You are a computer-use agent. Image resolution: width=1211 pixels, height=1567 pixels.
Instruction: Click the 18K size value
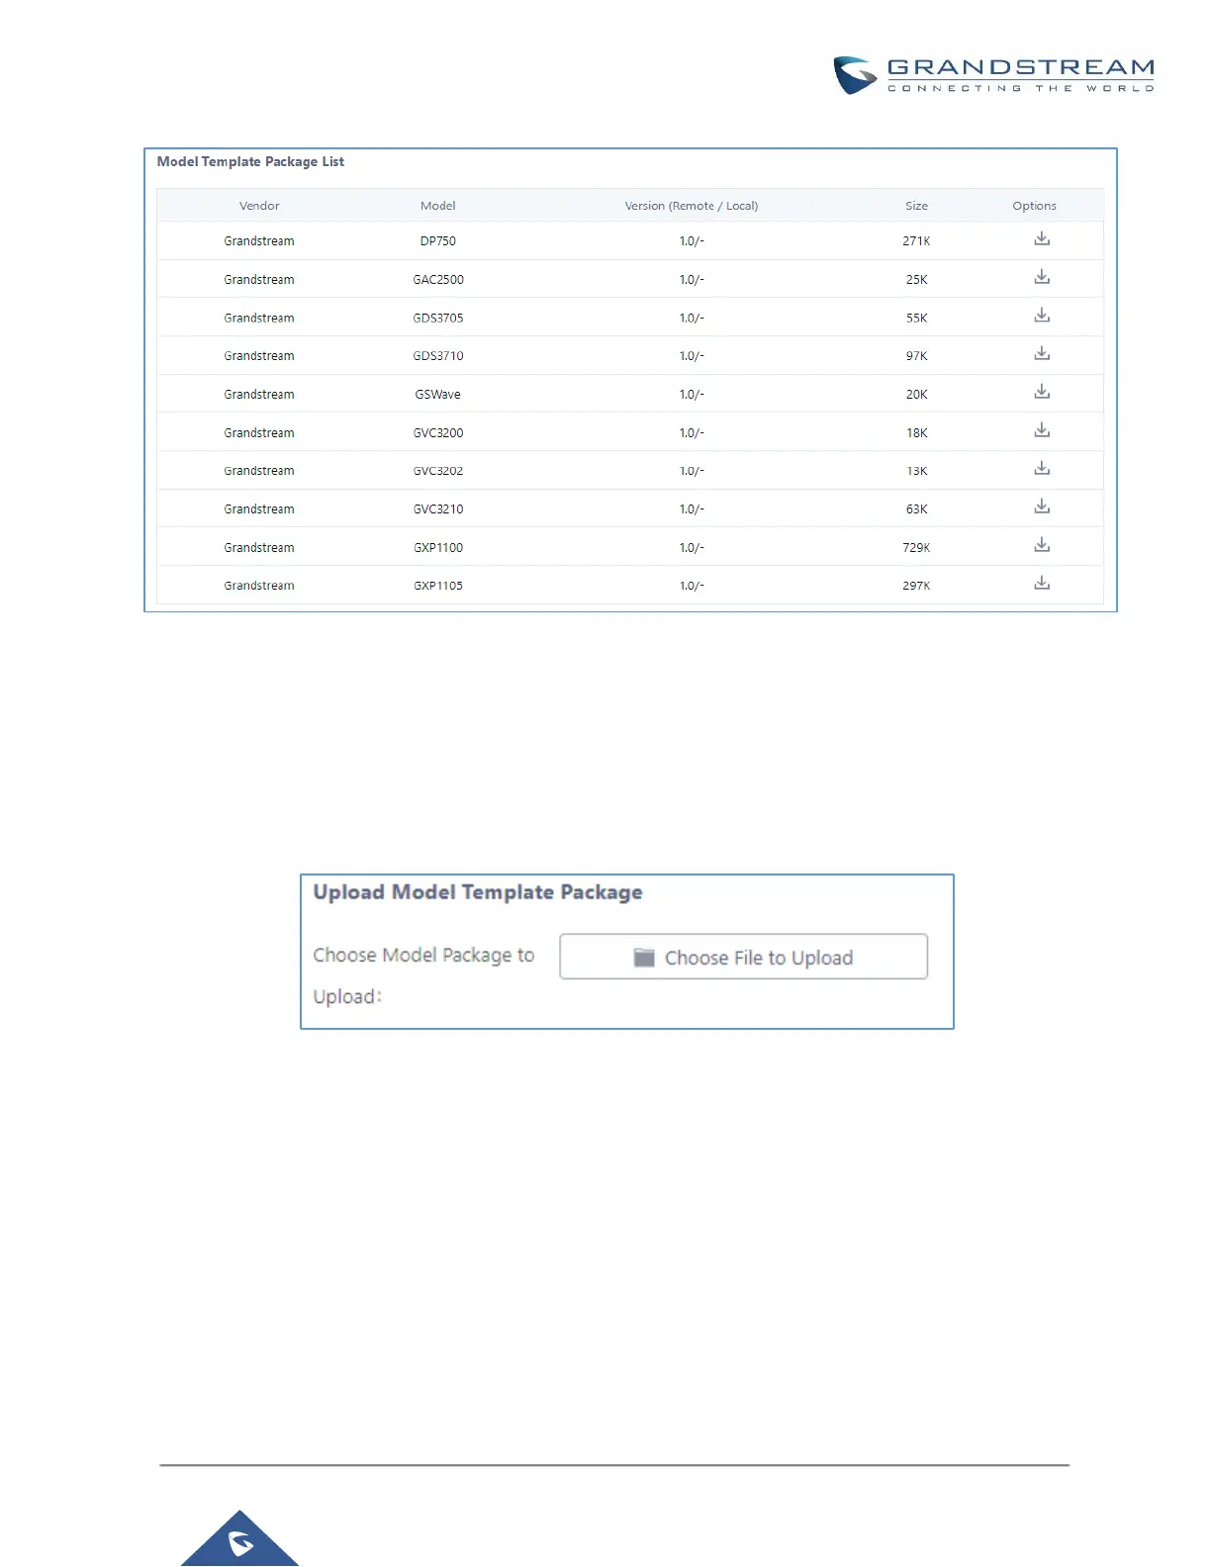[917, 433]
